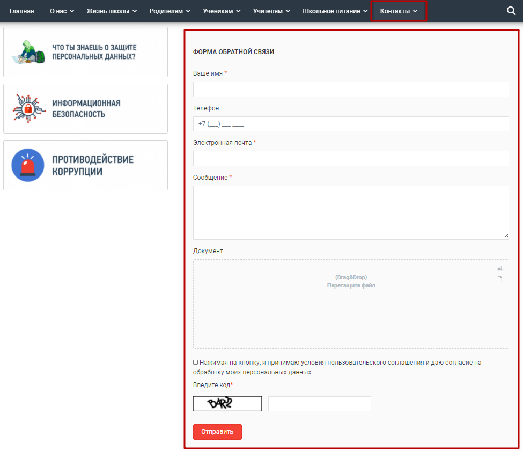The width and height of the screenshot is (523, 451).
Task: Click the Ваше имя input field
Action: (351, 89)
